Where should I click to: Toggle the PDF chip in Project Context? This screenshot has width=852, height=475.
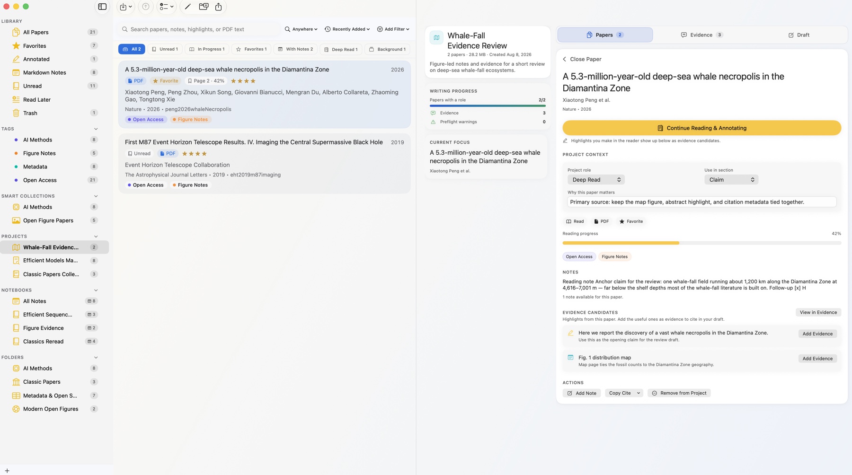click(602, 221)
